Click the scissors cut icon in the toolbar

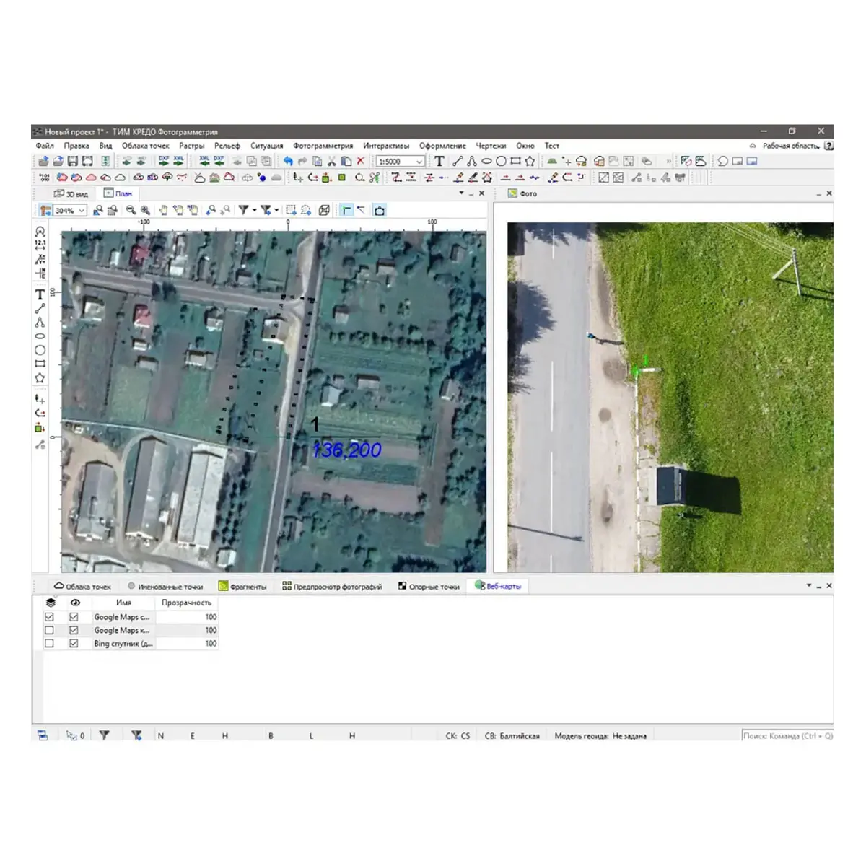331,162
